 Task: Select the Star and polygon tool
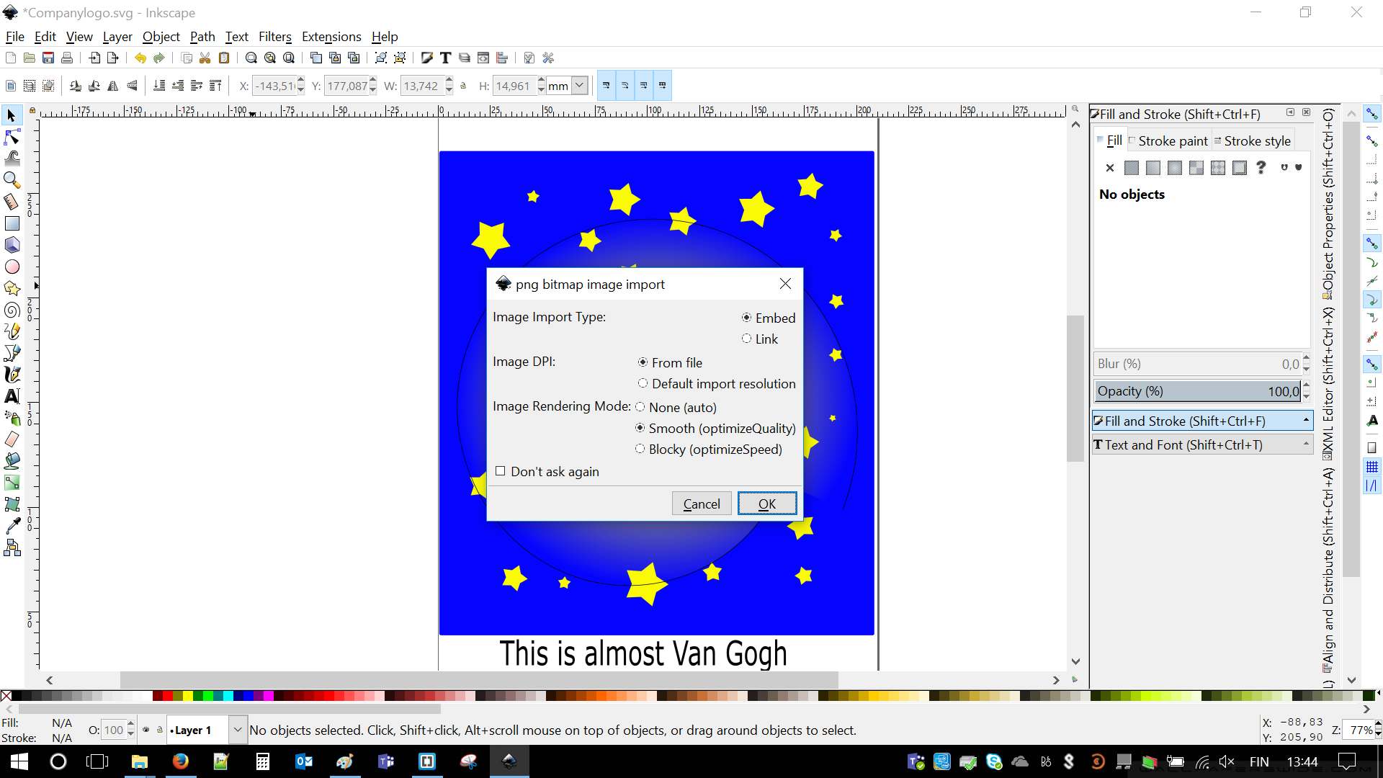pyautogui.click(x=12, y=288)
